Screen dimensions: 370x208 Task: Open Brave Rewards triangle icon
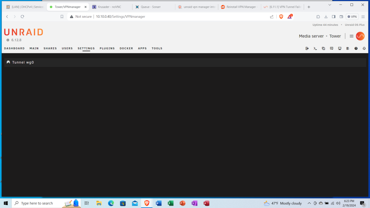(290, 17)
